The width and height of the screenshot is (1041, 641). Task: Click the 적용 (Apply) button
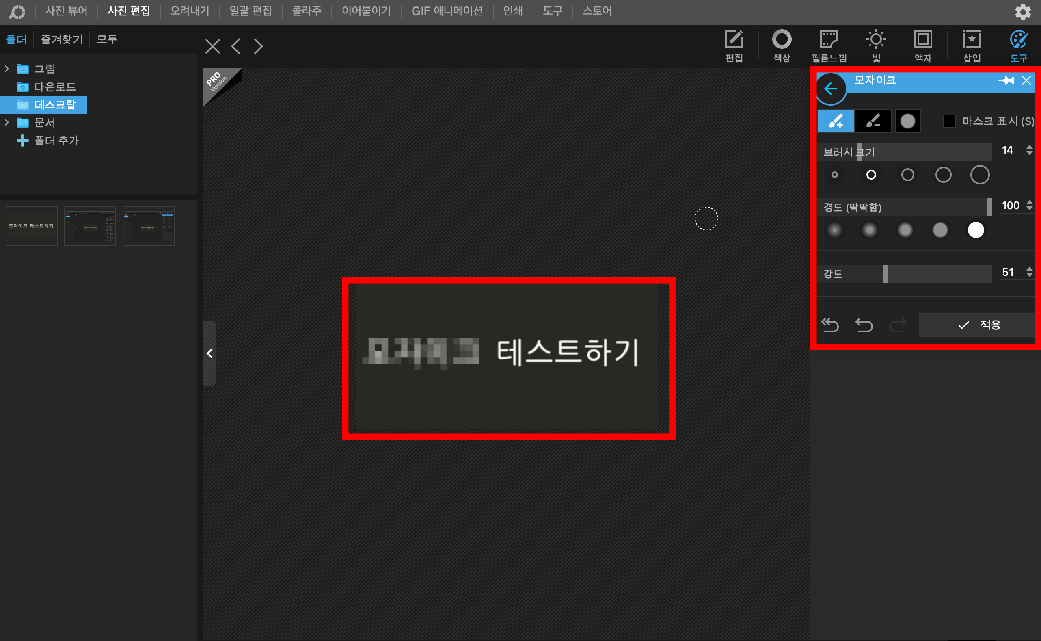[978, 325]
